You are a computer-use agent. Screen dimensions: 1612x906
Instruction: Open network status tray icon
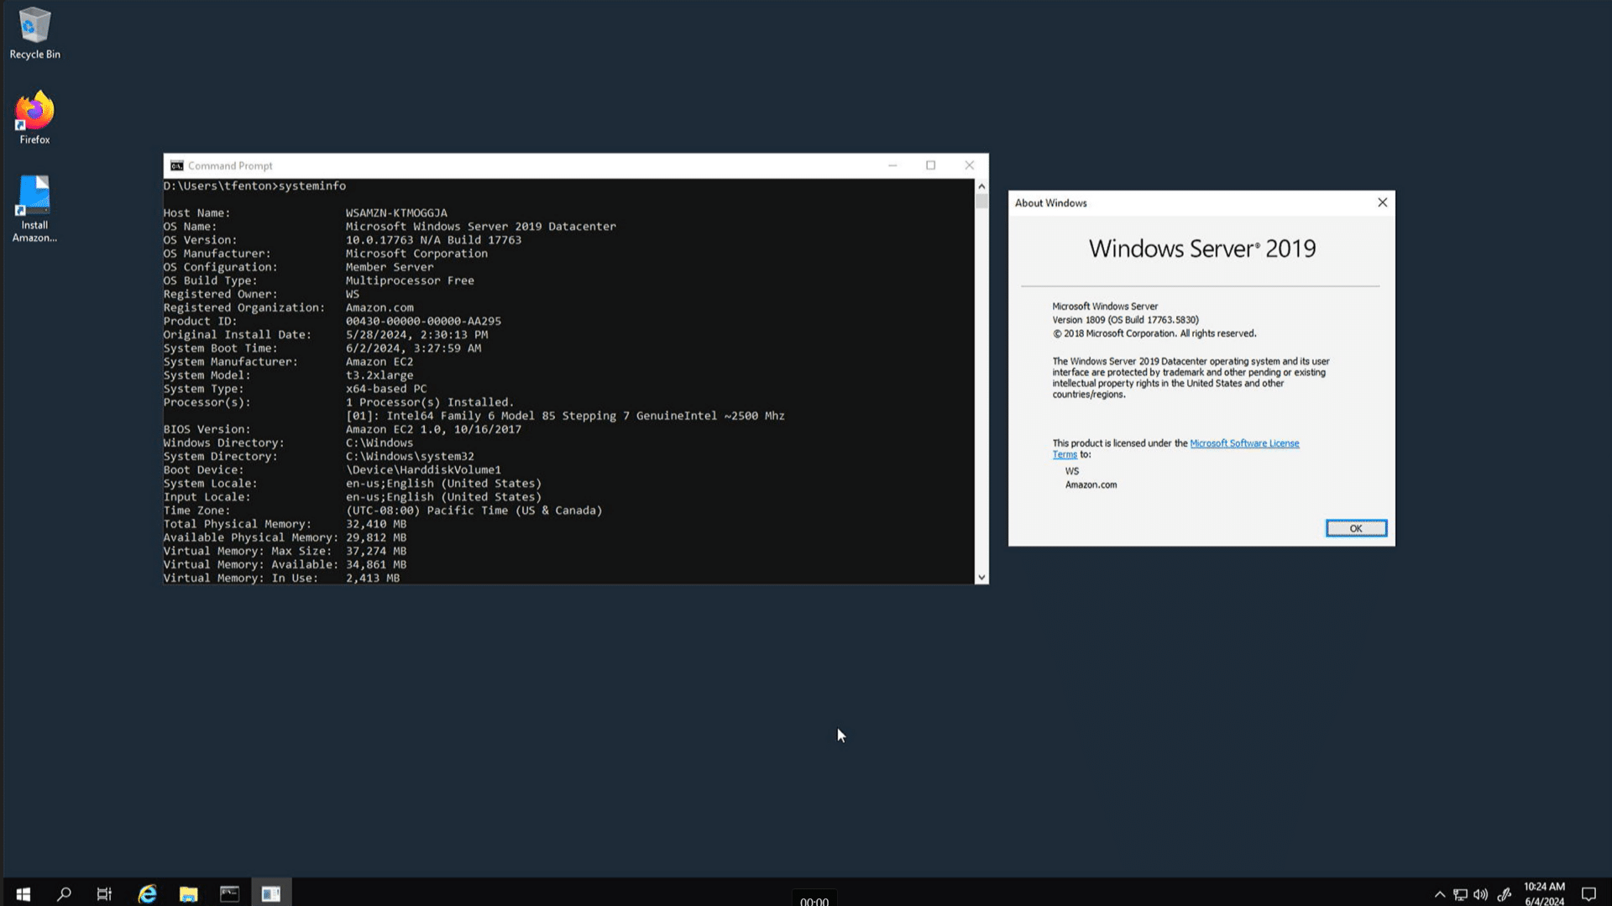point(1461,894)
